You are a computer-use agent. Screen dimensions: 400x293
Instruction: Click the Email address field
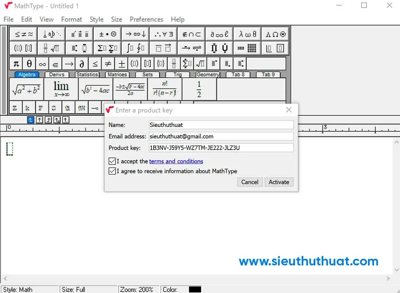pos(221,136)
